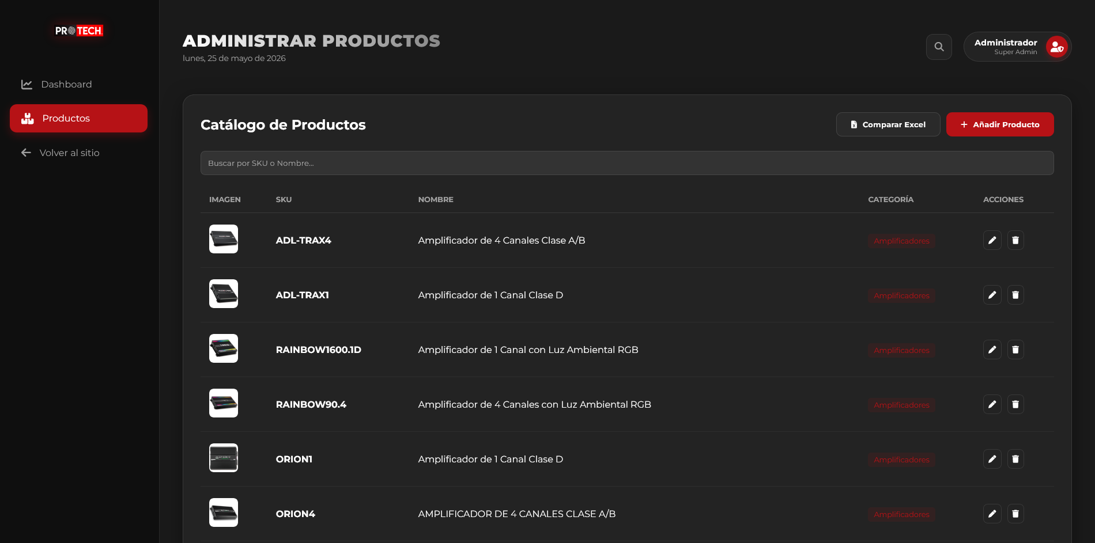
Task: Click the Administrador user avatar icon
Action: tap(1057, 47)
